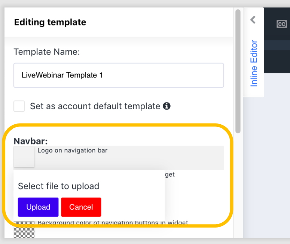This screenshot has width=290, height=244.
Task: Enable Set as account default template checkbox
Action: point(19,106)
